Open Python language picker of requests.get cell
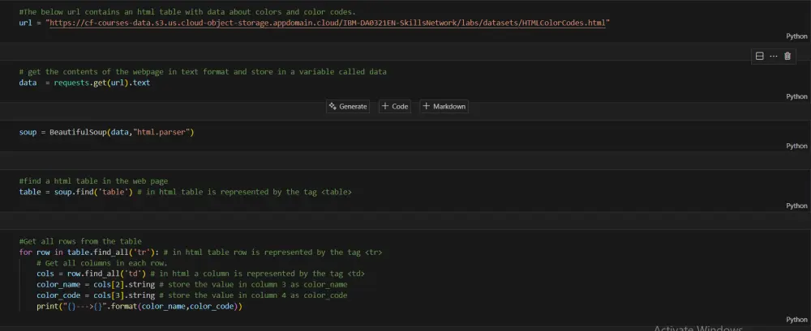811x331 pixels. (796, 96)
